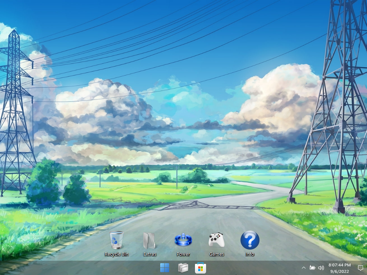367x275 pixels.
Task: Open the notification center icon
Action: pyautogui.click(x=361, y=268)
